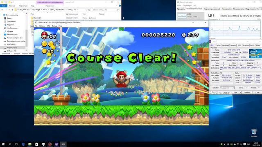Sort files by the Имя column header
The width and height of the screenshot is (262, 147).
point(32,14)
